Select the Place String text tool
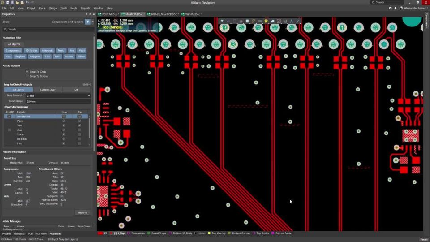Viewport: 430px width, 242px height. coord(291,21)
